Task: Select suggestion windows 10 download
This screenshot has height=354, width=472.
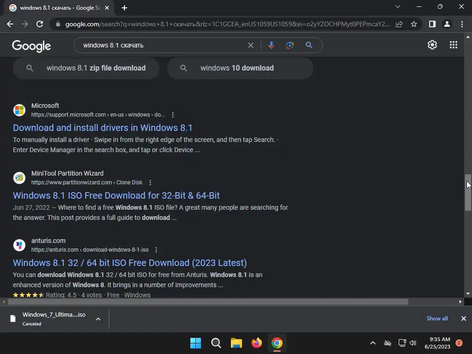Action: click(240, 68)
